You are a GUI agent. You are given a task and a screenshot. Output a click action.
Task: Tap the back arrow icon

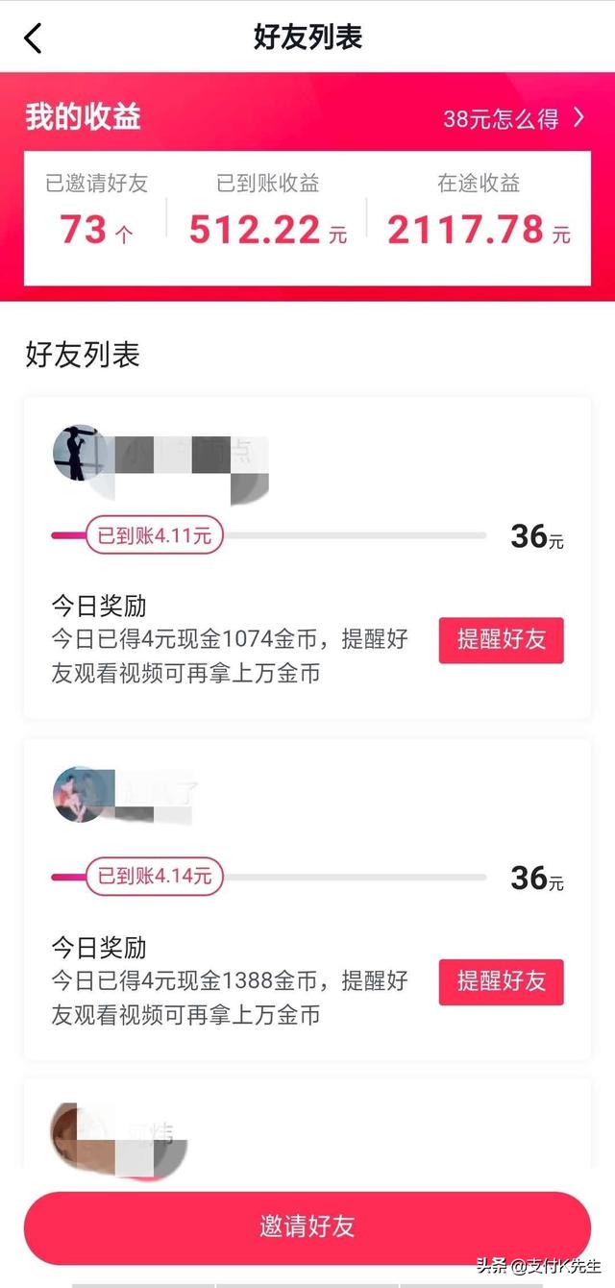click(x=34, y=38)
